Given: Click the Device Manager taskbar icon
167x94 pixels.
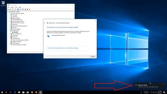Looking at the screenshot, I should pos(40,92).
